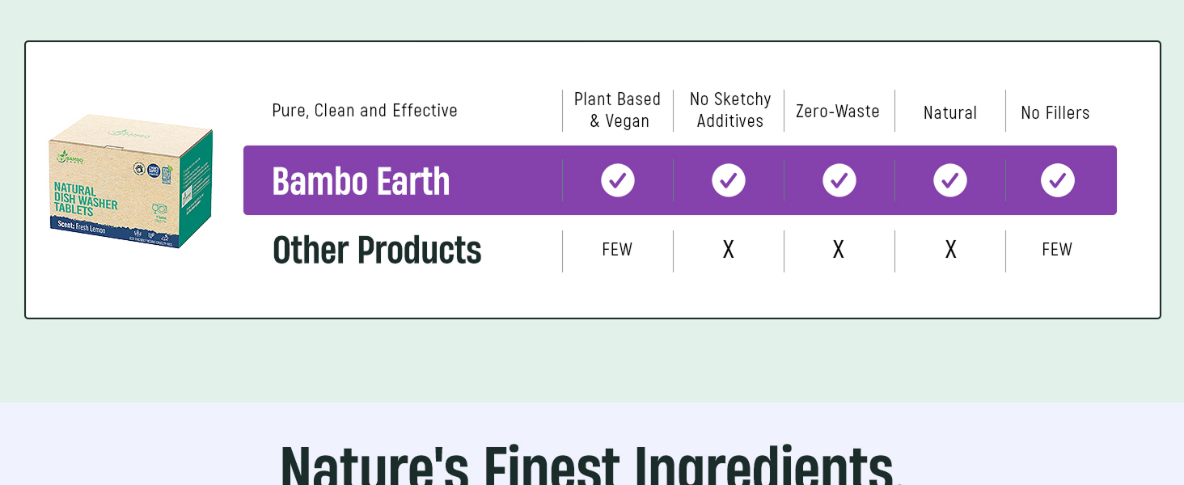This screenshot has height=485, width=1184.
Task: Click Pure, Clean and Effective text
Action: tap(365, 111)
